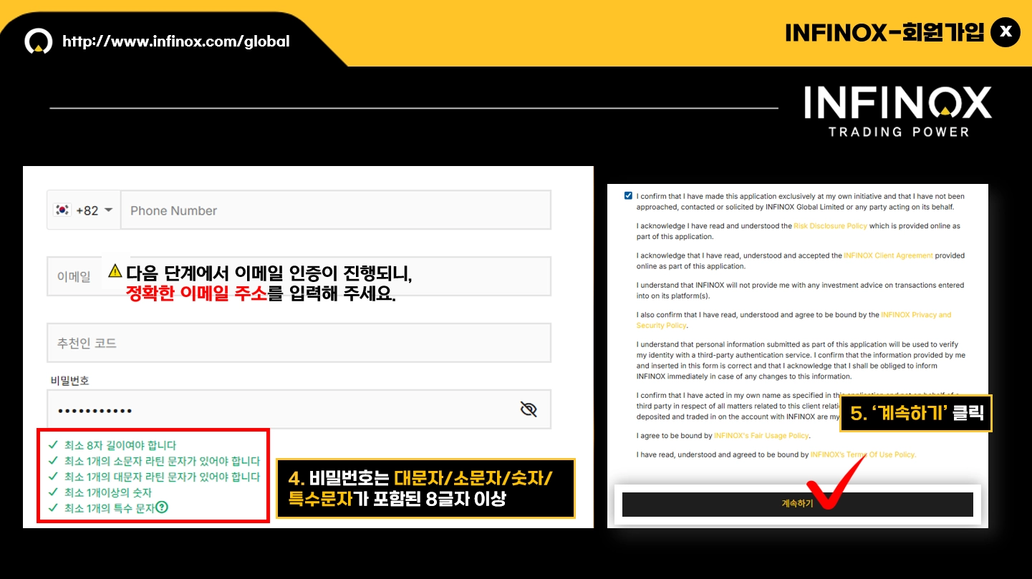The height and width of the screenshot is (579, 1032).
Task: Click the South Korea flag icon
Action: (62, 210)
